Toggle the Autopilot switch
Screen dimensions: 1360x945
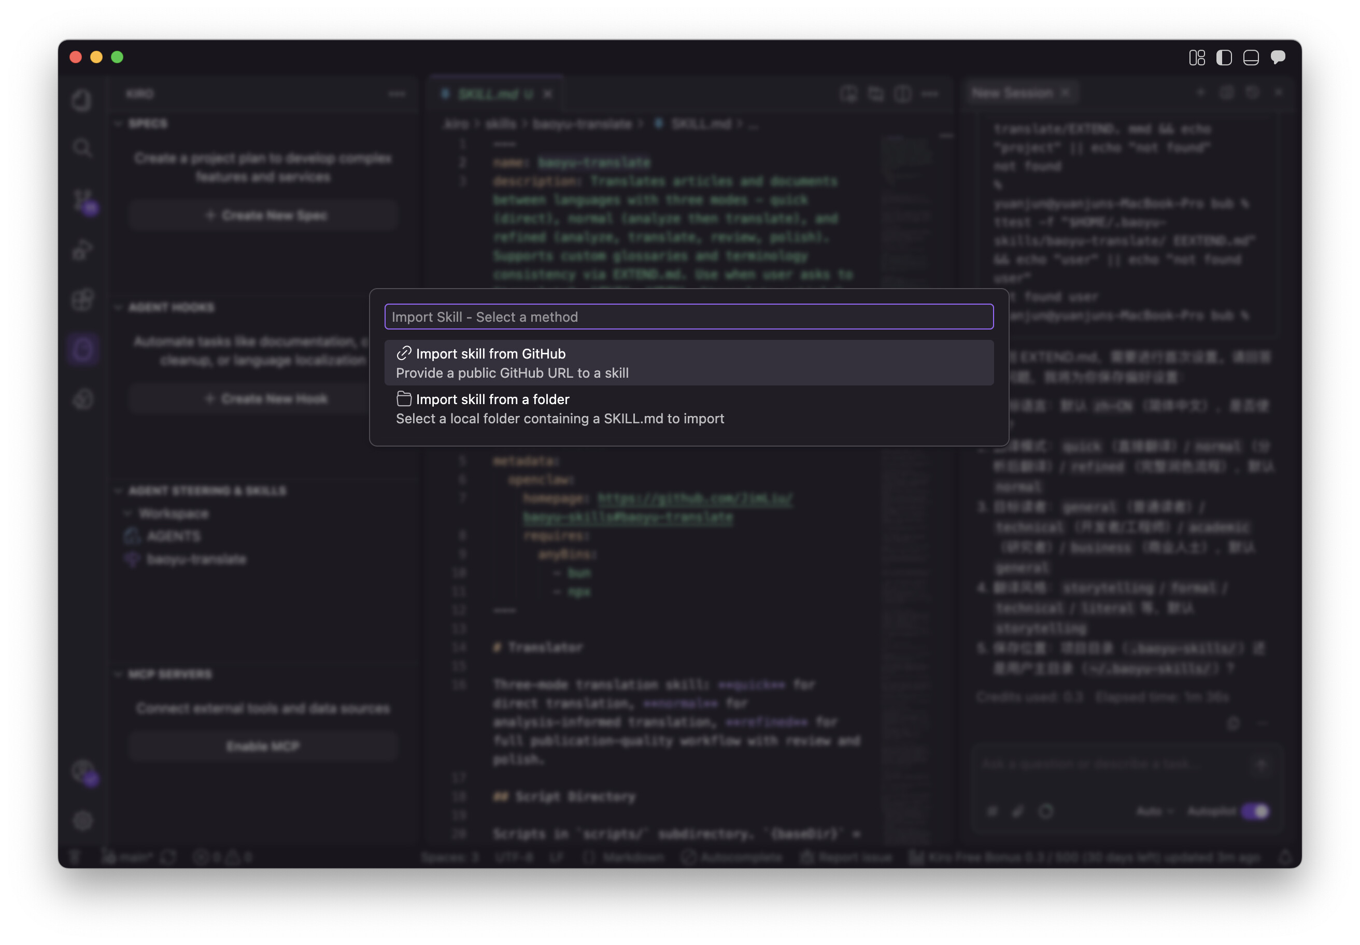coord(1255,811)
